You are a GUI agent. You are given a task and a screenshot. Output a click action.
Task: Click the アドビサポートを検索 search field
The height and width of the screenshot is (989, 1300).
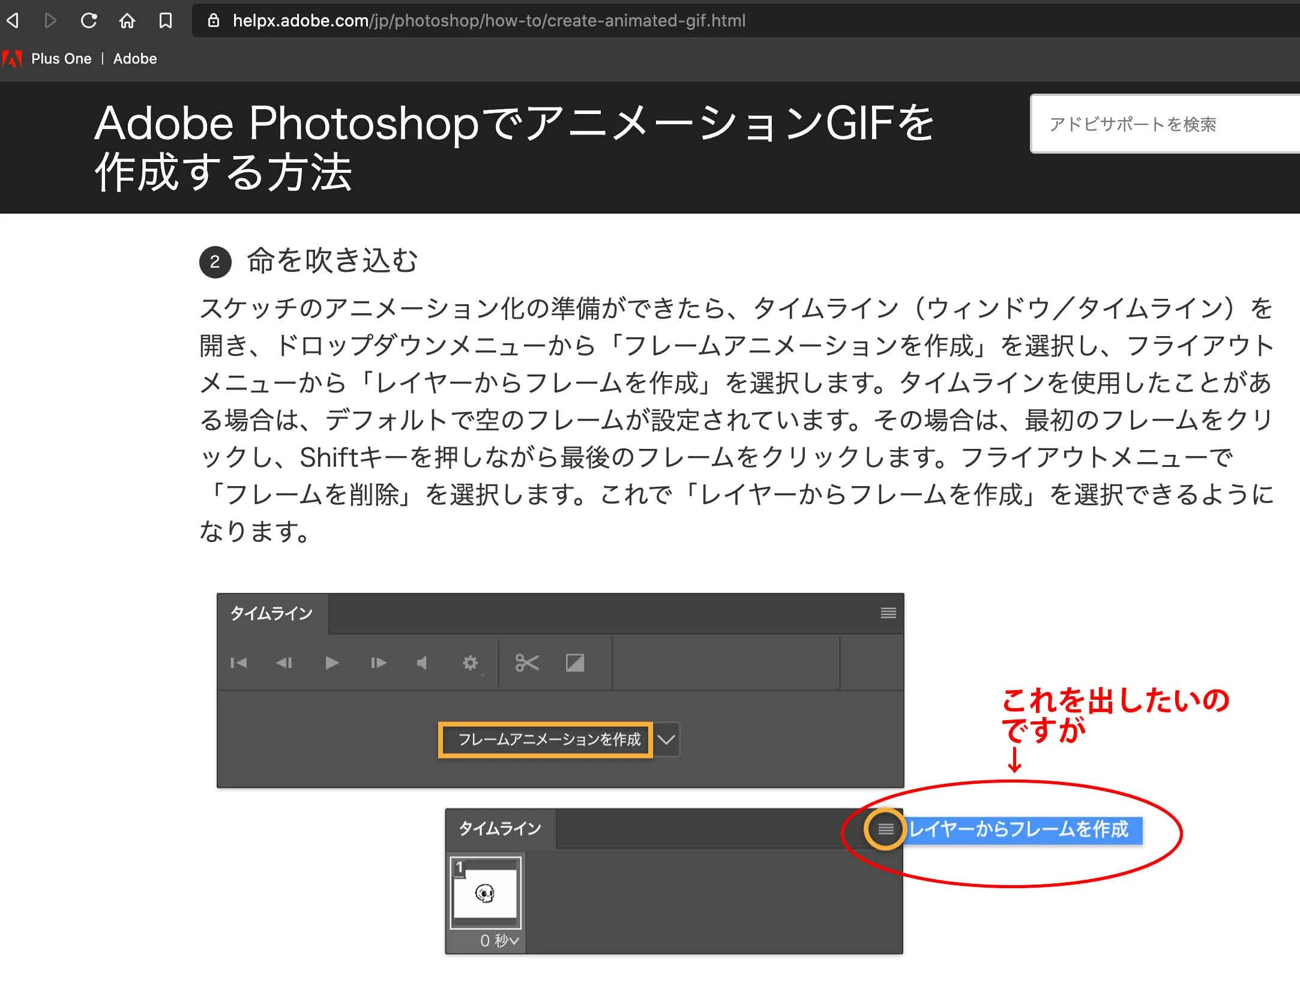1164,124
